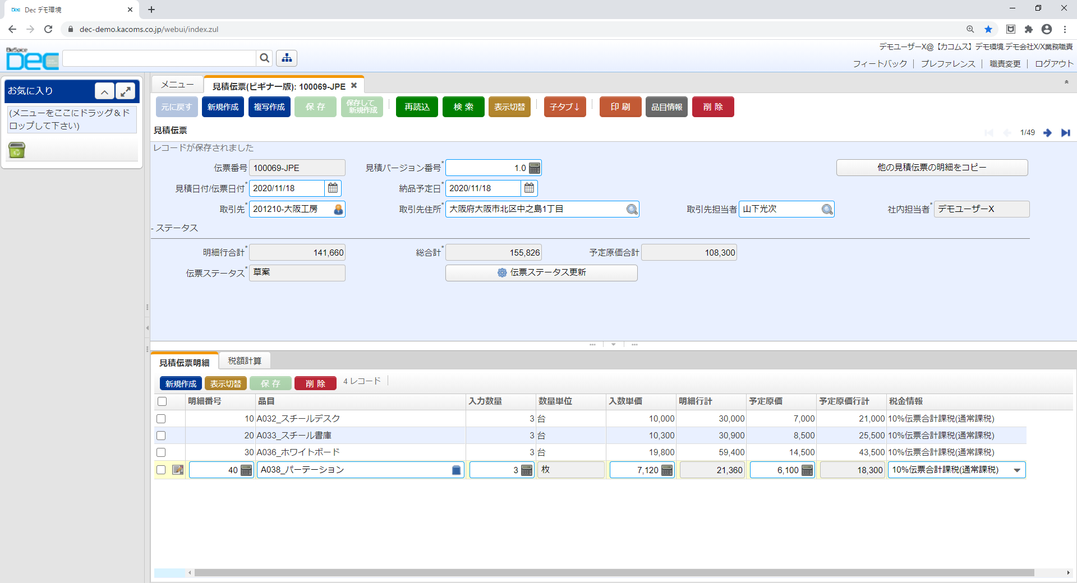This screenshot has width=1077, height=583.
Task: Click the edit record icon on row 40
Action: pos(178,470)
